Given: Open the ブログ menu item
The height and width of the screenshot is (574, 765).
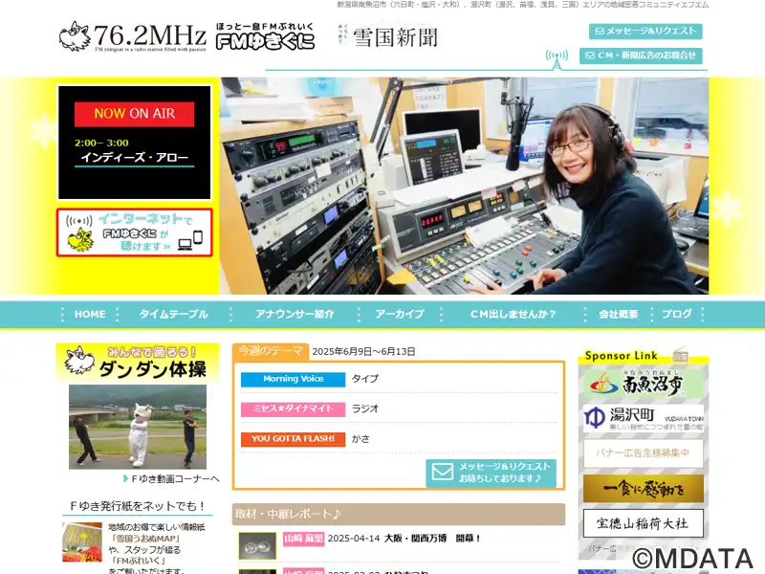Looking at the screenshot, I should [677, 315].
